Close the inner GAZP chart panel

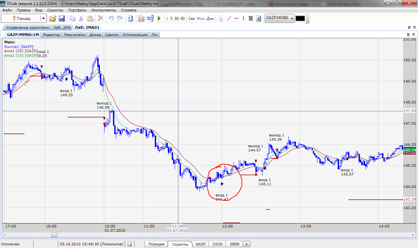413,35
